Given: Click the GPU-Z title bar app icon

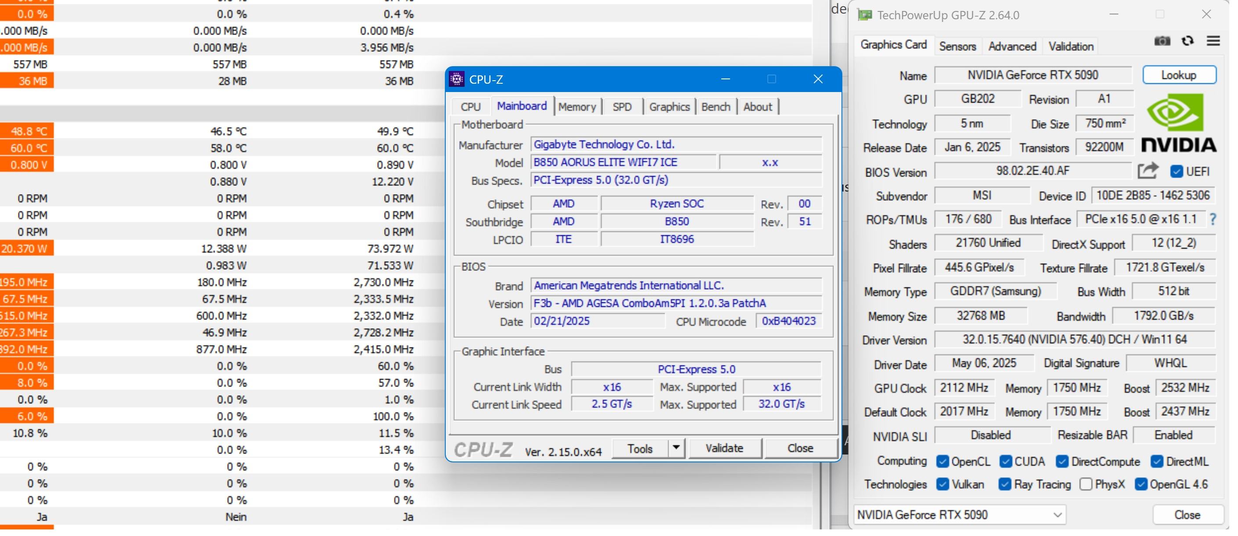Looking at the screenshot, I should 865,15.
